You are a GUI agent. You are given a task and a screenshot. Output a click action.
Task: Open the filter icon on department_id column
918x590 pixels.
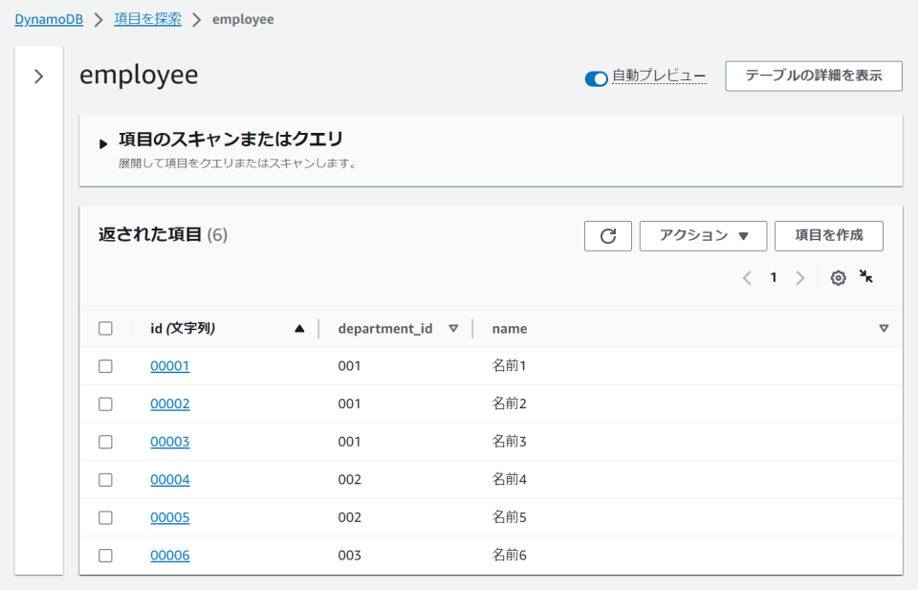pyautogui.click(x=454, y=328)
